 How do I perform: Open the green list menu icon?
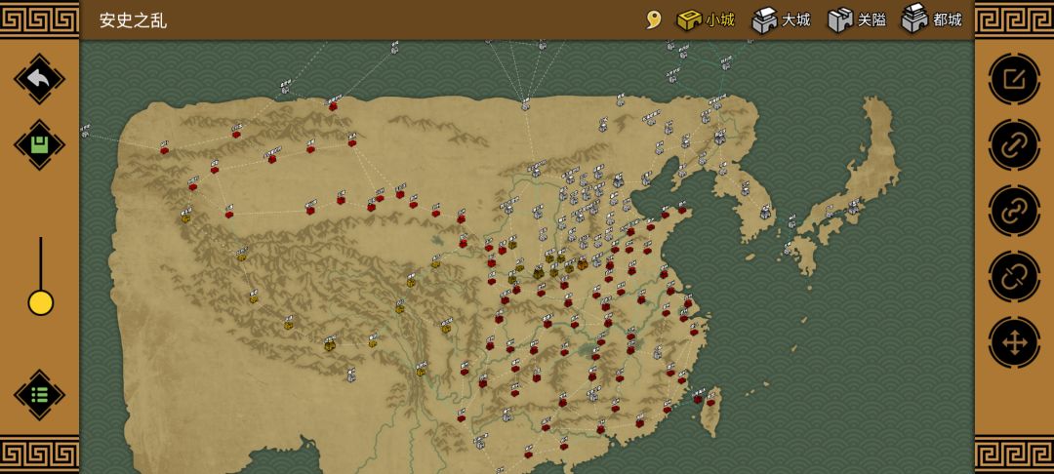pos(39,395)
